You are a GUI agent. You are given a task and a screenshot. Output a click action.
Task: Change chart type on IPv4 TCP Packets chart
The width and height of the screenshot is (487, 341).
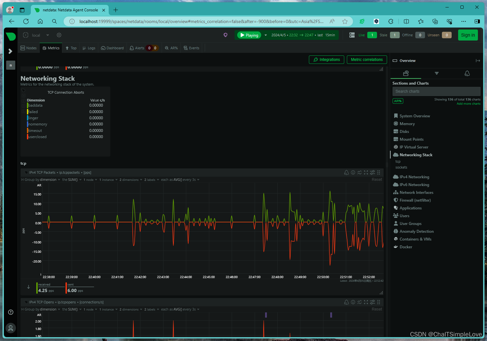[x=359, y=172]
